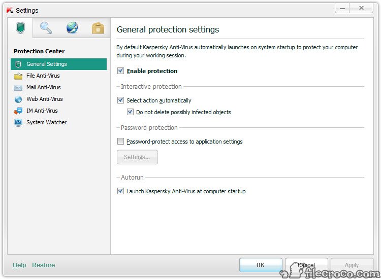Screen dimensions: 381x279
Task: Toggle the Enable protection checkbox
Action: (x=120, y=71)
